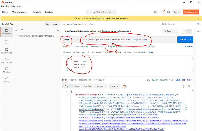Click the Sign In button
This screenshot has width=202, height=131.
[x=177, y=12]
